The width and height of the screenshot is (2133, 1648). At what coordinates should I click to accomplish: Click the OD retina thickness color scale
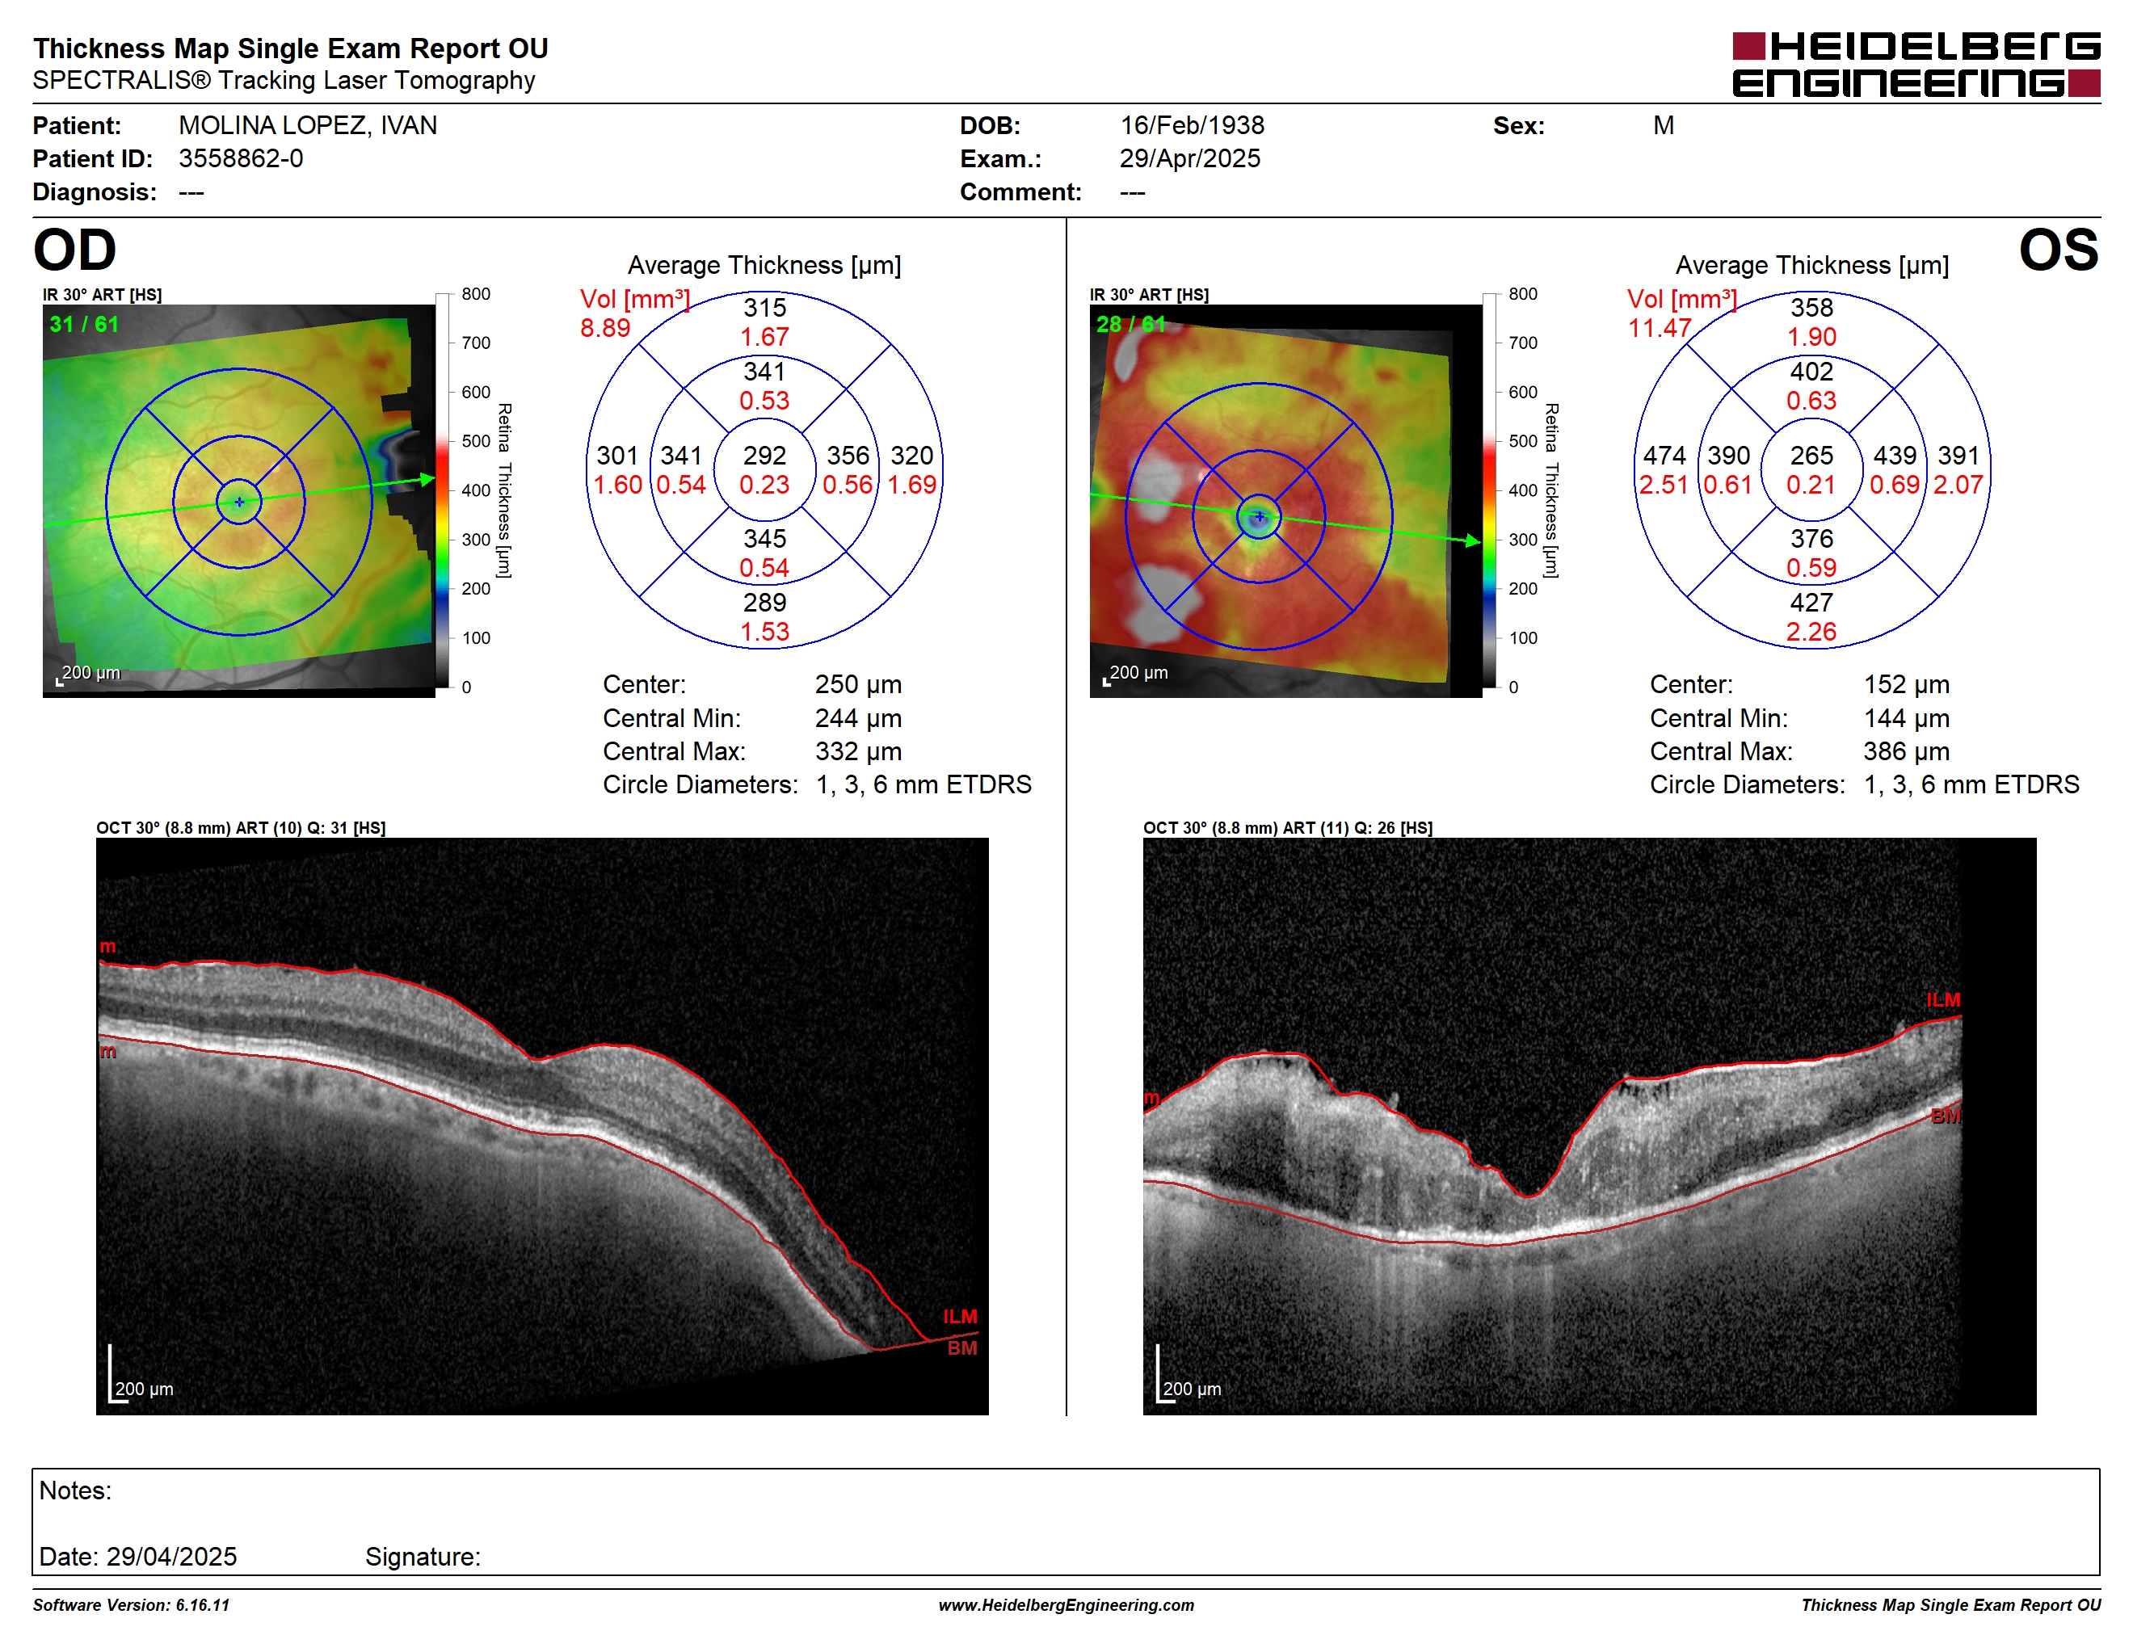pos(443,490)
